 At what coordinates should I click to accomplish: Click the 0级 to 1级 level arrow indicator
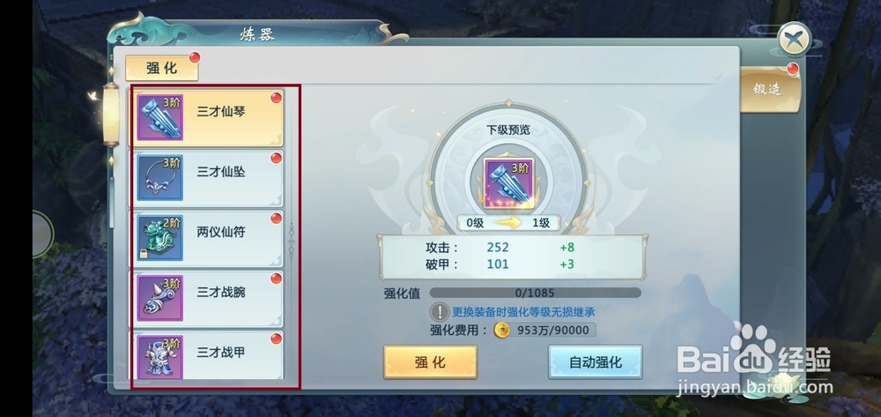(508, 223)
